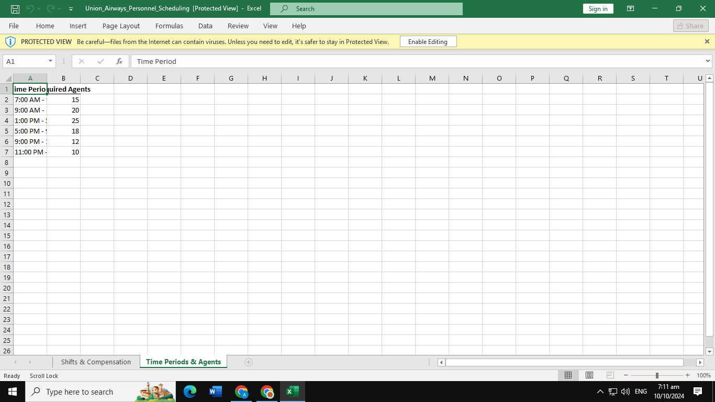The image size is (715, 402).
Task: Click the Insert Function (fx) icon
Action: tap(119, 61)
